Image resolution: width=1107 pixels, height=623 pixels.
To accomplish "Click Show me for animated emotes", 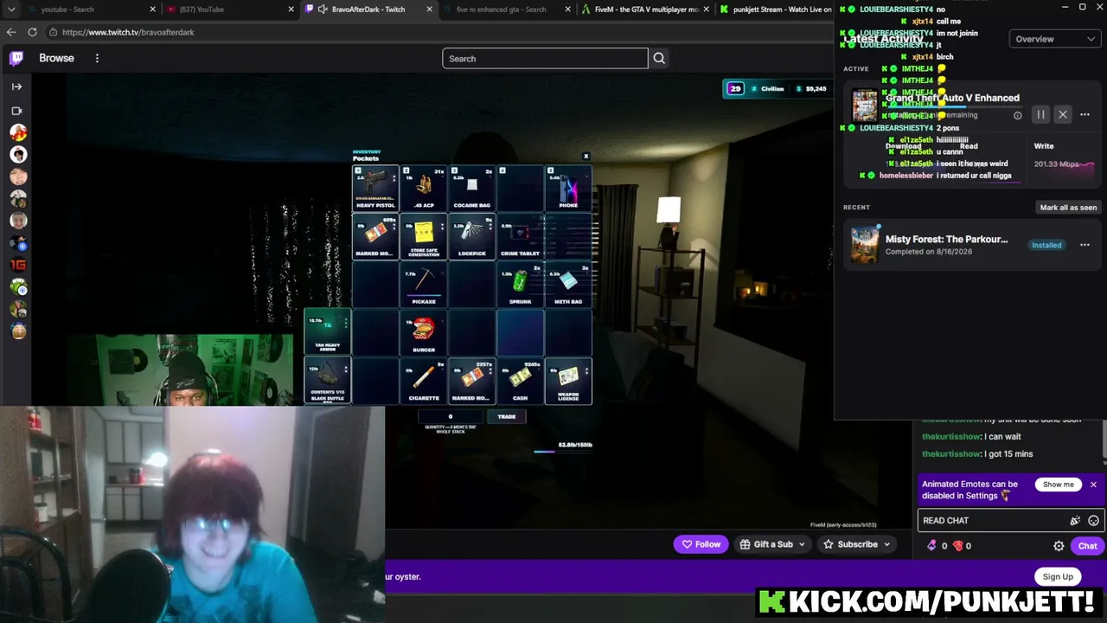I will (1058, 485).
